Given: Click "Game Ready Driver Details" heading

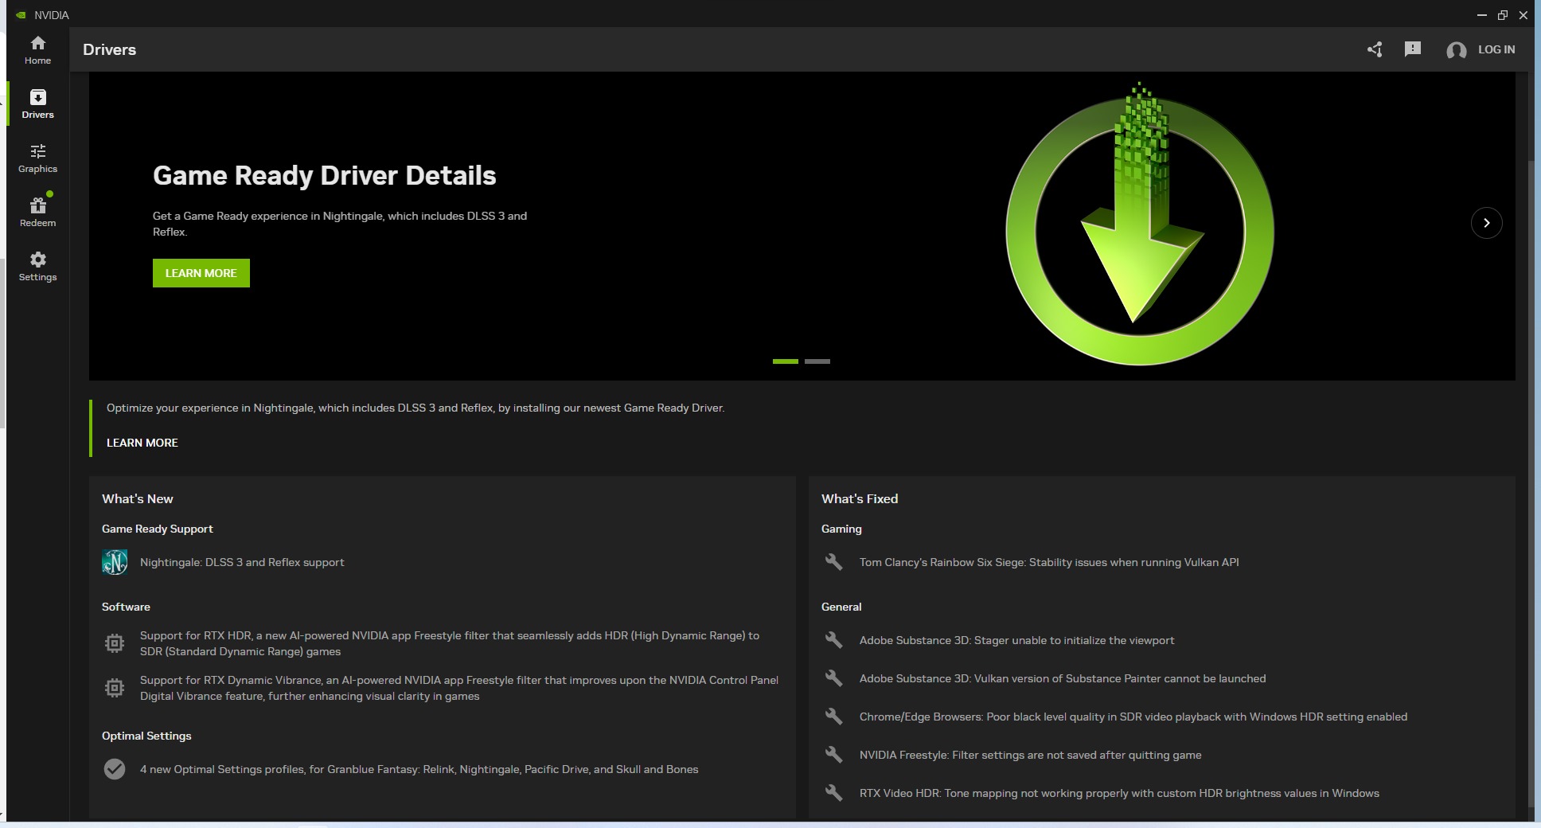Looking at the screenshot, I should click(x=325, y=175).
